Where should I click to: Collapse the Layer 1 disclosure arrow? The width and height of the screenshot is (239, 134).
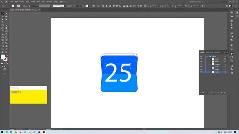click(x=207, y=56)
